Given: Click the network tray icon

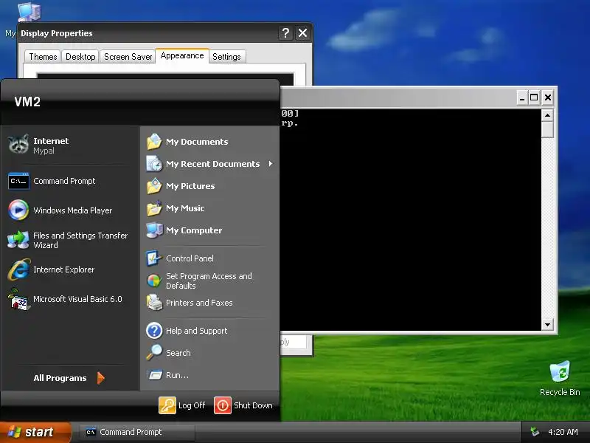Looking at the screenshot, I should [535, 432].
